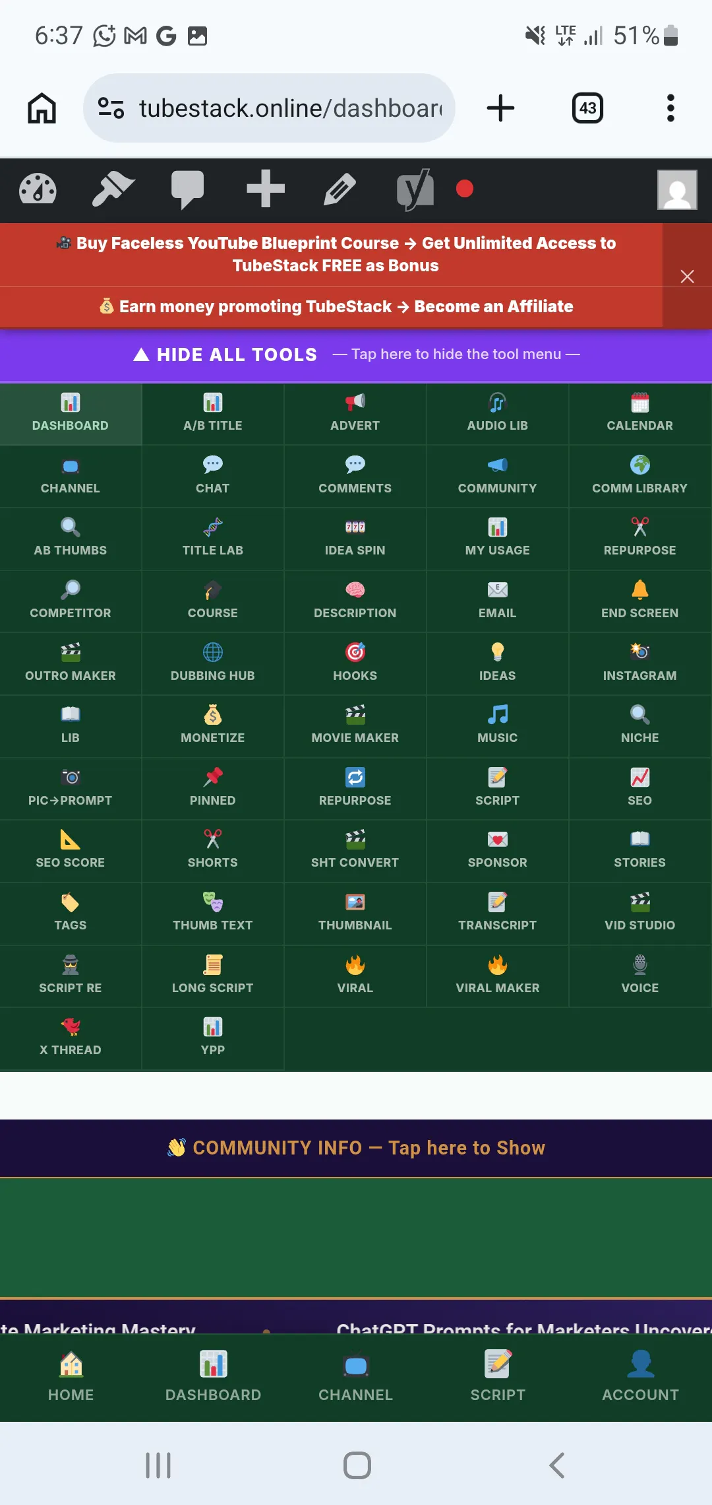
Task: Collapse menu via Hide All Tools bar
Action: [356, 354]
